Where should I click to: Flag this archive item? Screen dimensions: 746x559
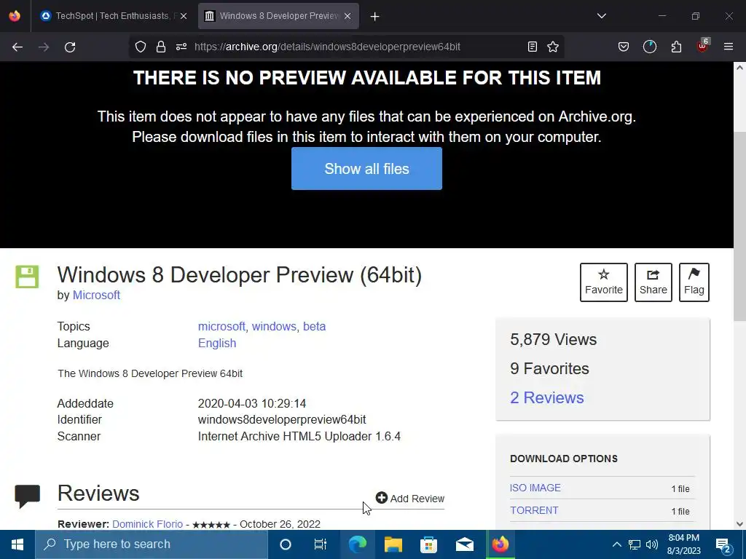(694, 282)
